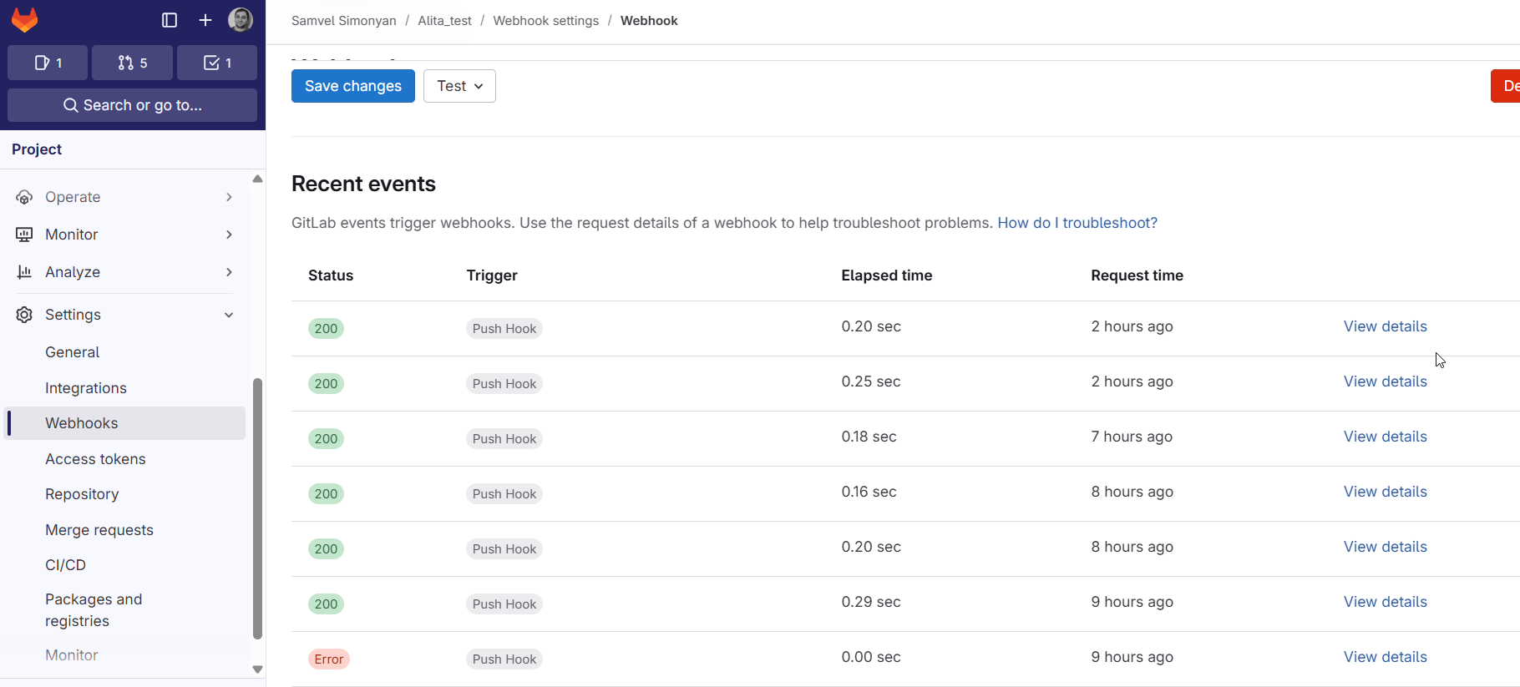Viewport: 1520px width, 687px height.
Task: Click the Search or go to field
Action: (132, 105)
